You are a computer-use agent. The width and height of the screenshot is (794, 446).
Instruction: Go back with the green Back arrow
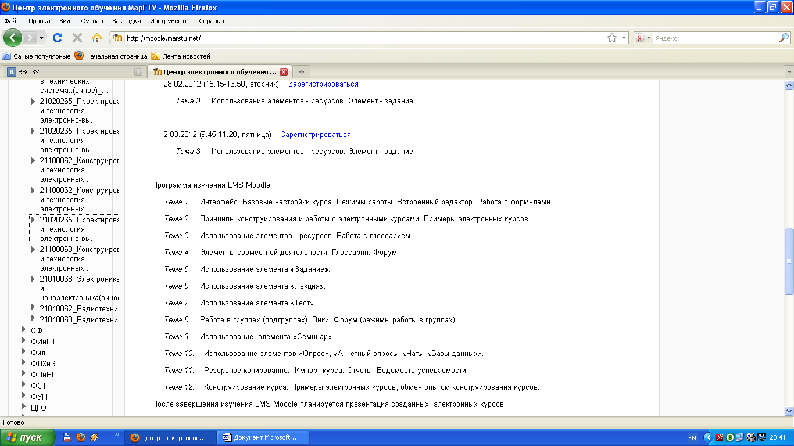click(x=13, y=38)
